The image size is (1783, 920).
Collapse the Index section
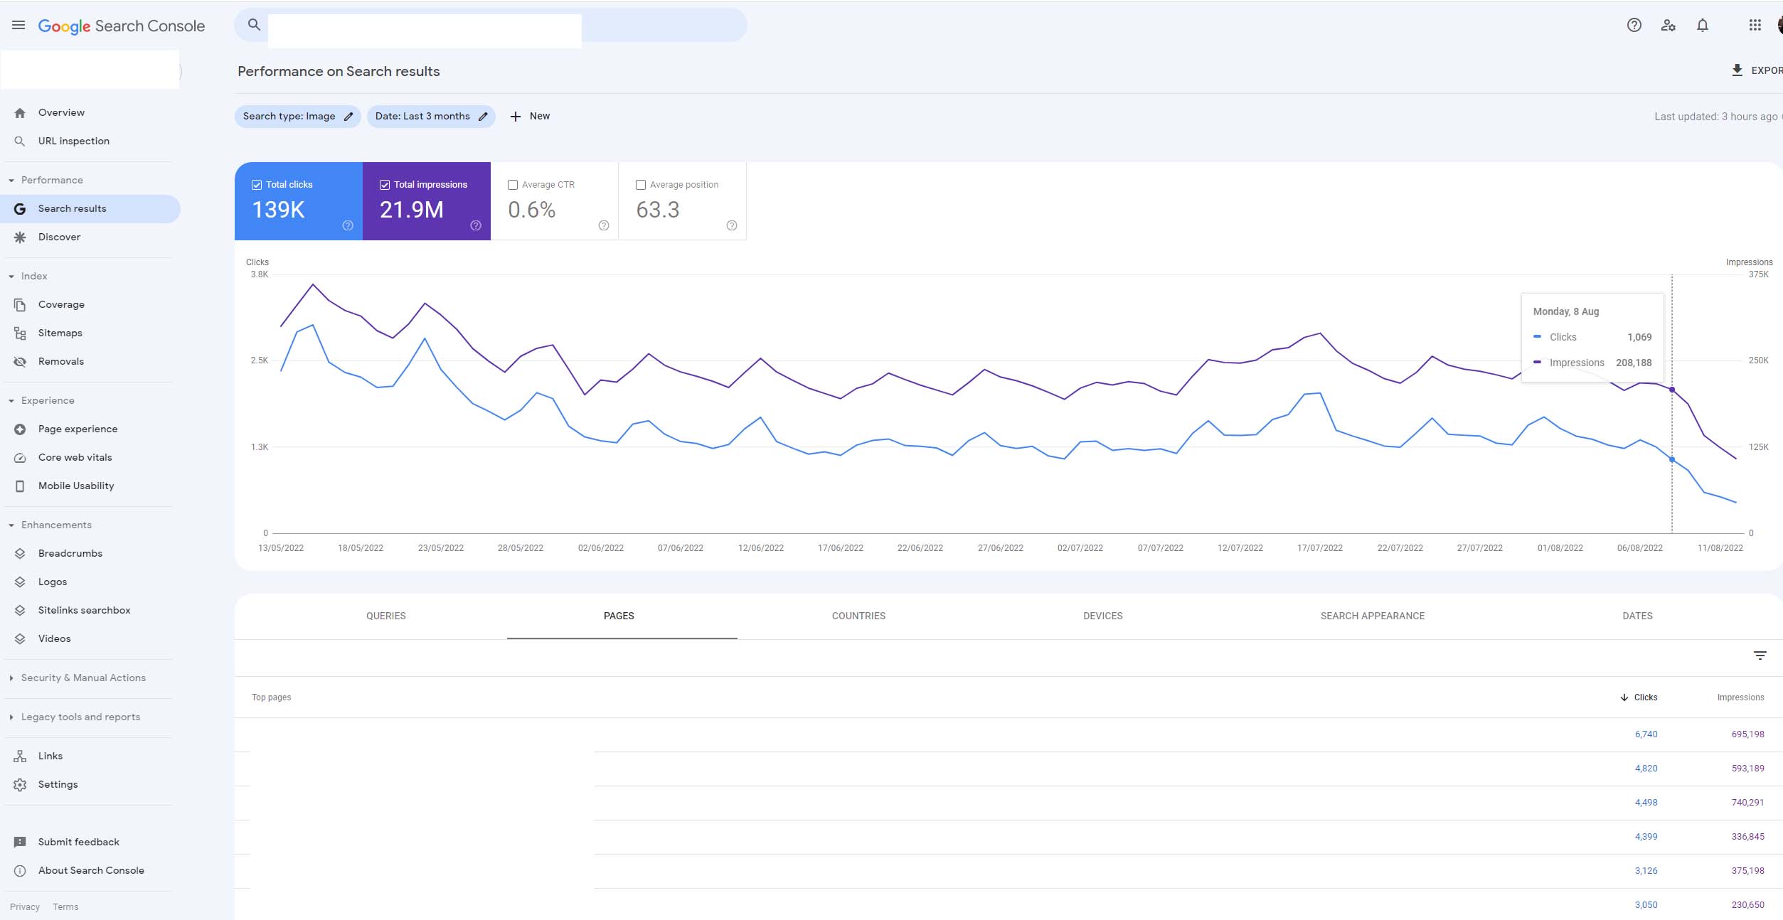tap(11, 277)
